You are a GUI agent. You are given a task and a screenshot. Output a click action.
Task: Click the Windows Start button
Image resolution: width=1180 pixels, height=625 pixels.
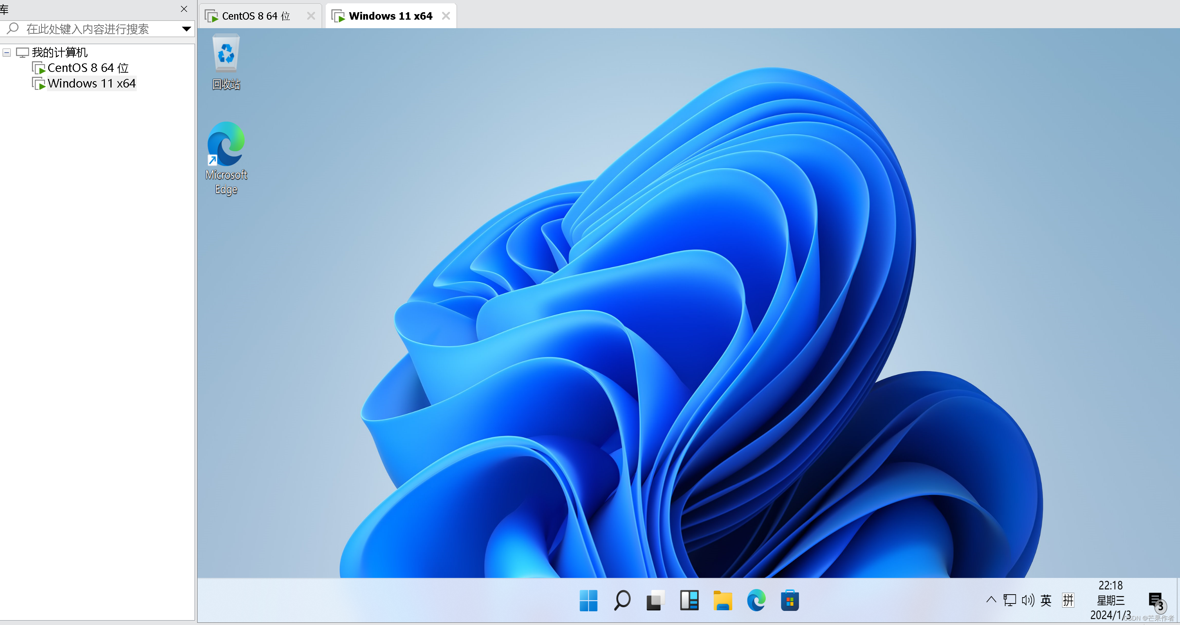[588, 600]
